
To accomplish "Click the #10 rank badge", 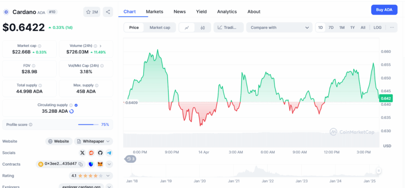I will 52,12.
